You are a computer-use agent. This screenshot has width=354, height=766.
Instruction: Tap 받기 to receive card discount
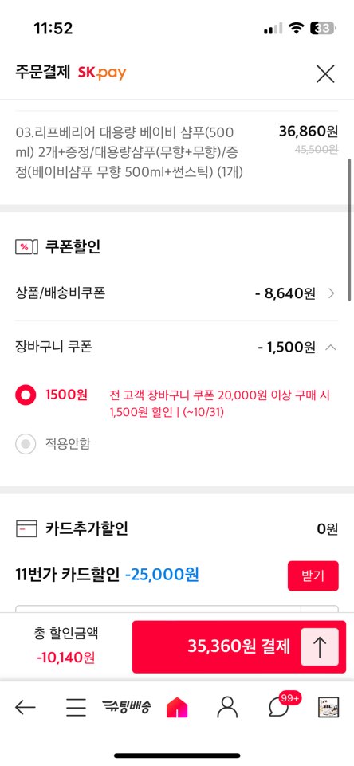point(313,575)
